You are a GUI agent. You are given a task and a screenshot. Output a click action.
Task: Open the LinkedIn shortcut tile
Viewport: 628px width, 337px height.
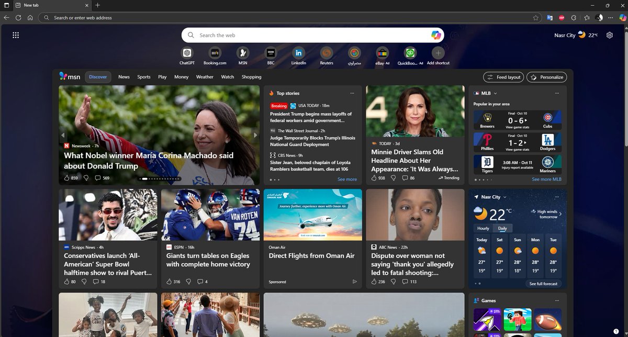click(298, 53)
